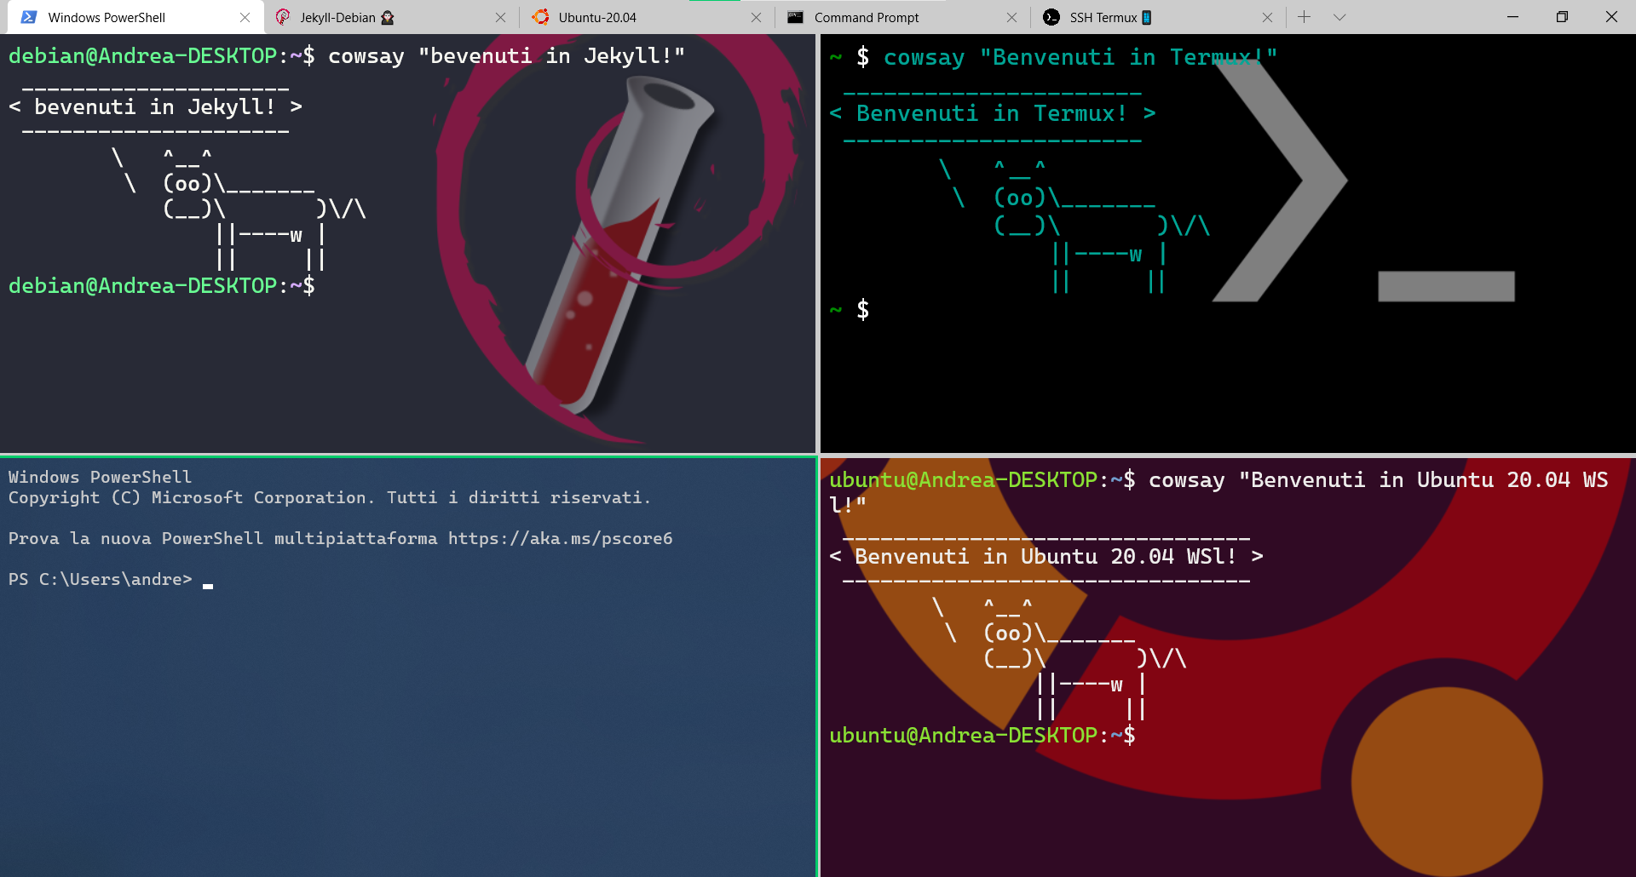Screen dimensions: 1636x877
Task: Click the Command Prompt tab icon
Action: (796, 17)
